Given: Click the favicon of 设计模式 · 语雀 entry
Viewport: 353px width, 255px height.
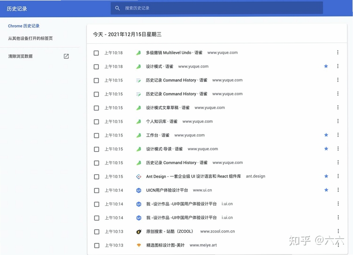Looking at the screenshot, I should 139,66.
